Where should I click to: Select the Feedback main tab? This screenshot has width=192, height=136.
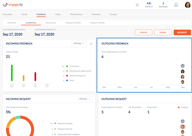[x=41, y=14]
